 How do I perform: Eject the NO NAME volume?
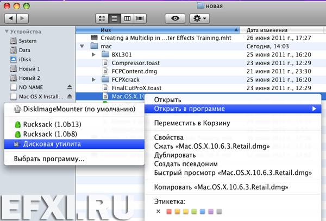(70, 87)
